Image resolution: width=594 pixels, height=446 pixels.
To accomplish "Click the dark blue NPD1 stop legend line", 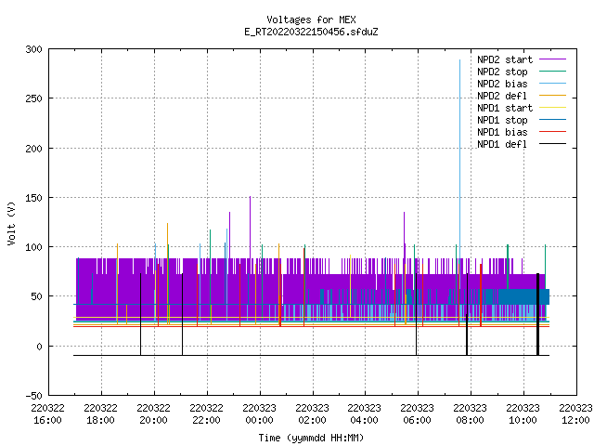I will 553,120.
